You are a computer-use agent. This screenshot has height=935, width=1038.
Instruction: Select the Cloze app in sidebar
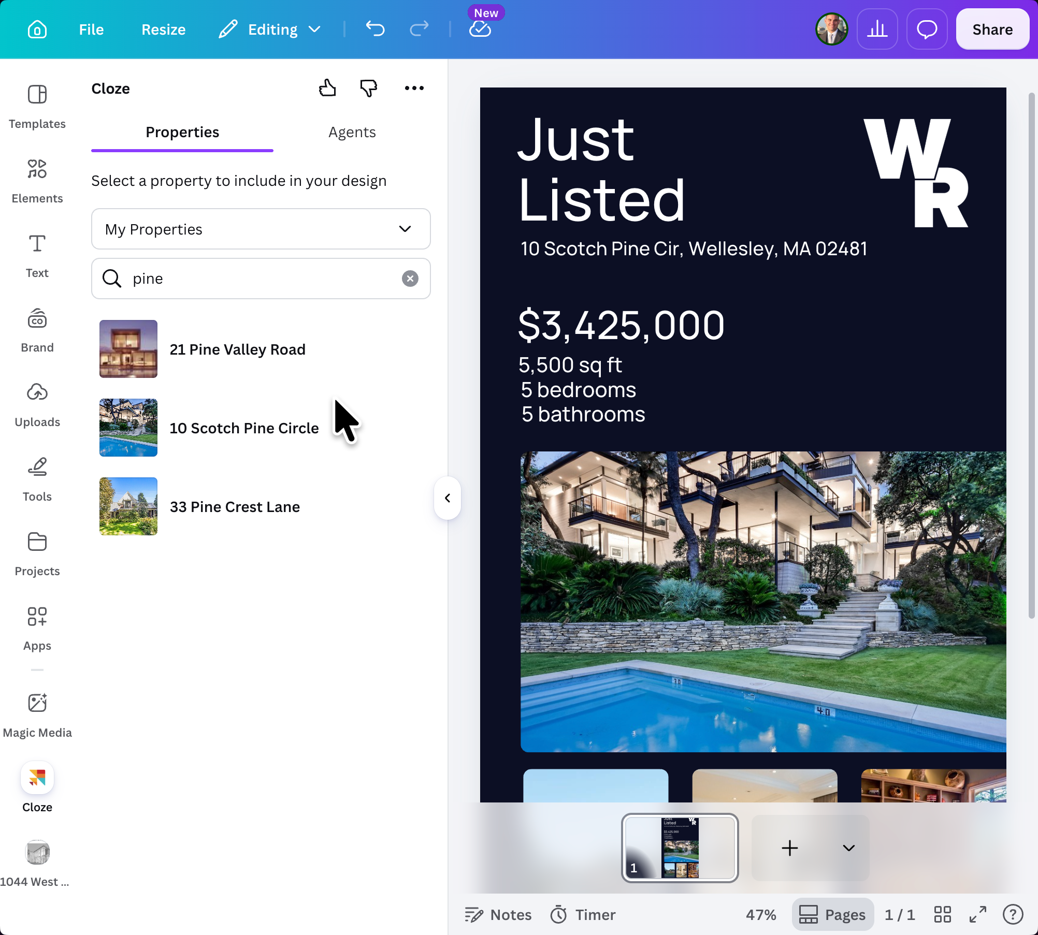(x=37, y=787)
